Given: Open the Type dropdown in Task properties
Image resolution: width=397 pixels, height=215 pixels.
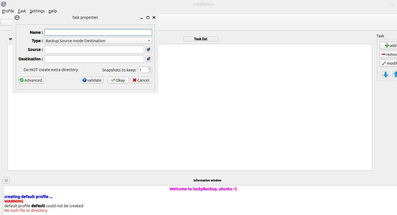Looking at the screenshot, I should point(98,41).
